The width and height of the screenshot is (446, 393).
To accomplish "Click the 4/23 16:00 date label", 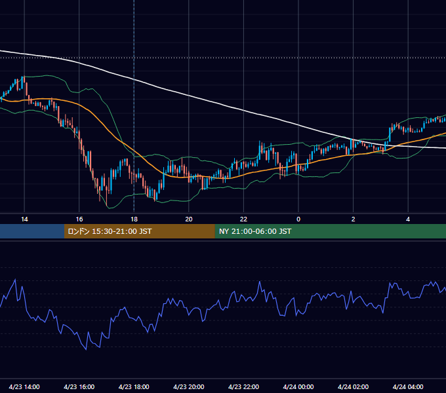I will click(x=79, y=386).
